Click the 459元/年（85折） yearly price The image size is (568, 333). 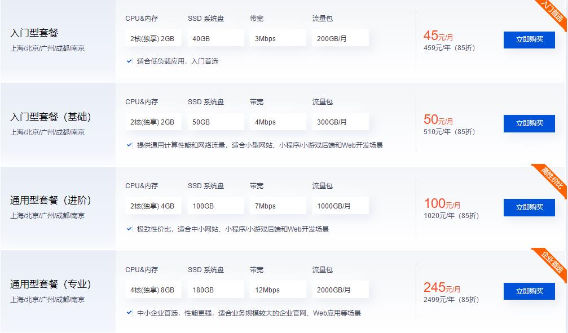tap(449, 48)
